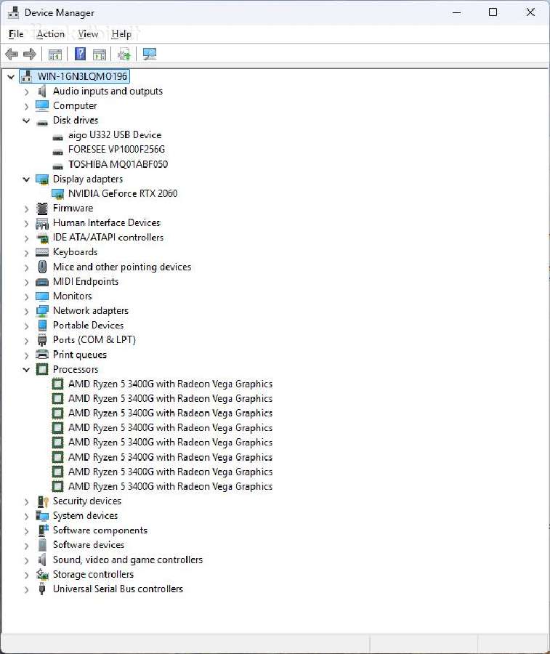Click the Ports (COM & LPT) icon
Viewport: 550px width, 654px height.
click(x=42, y=340)
